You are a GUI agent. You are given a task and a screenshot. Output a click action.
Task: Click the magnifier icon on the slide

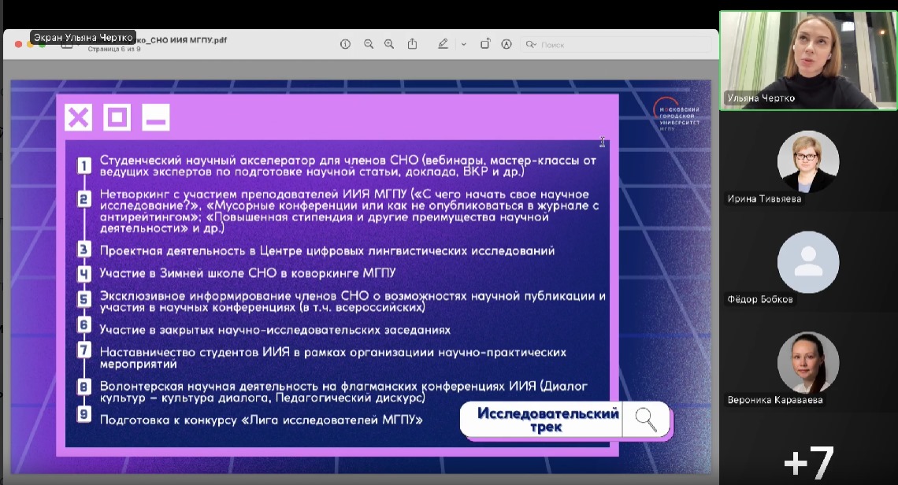tap(646, 420)
